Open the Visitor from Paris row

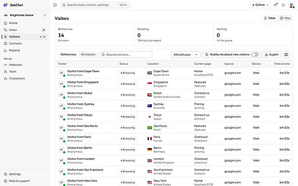point(174,138)
